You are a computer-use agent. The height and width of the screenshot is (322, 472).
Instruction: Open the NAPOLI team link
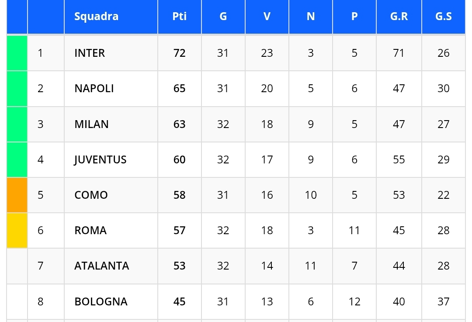[x=94, y=89]
